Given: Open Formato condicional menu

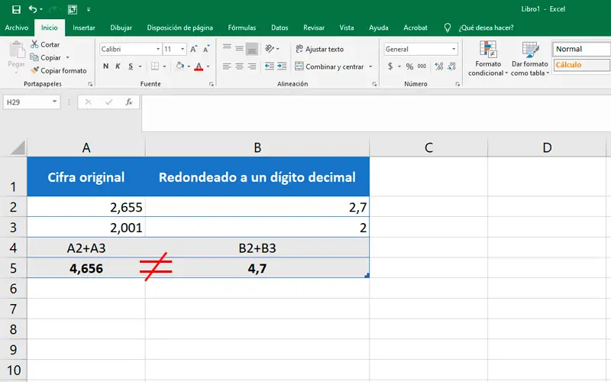Looking at the screenshot, I should pyautogui.click(x=488, y=59).
